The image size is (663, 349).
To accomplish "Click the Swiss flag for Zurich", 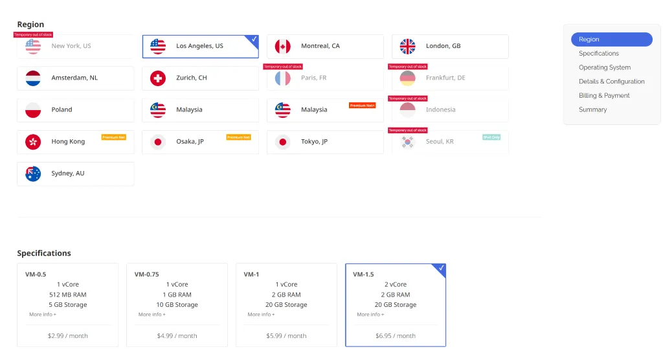I will click(x=158, y=78).
